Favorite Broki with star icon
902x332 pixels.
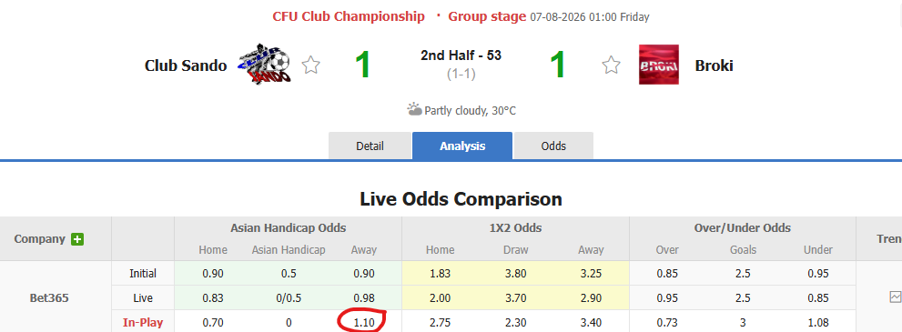(x=611, y=65)
